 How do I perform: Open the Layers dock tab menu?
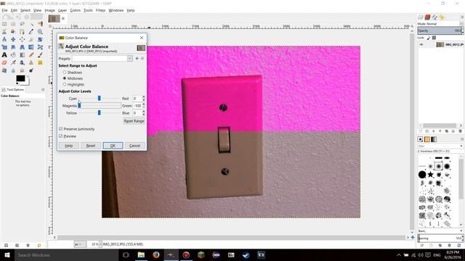pyautogui.click(x=462, y=17)
